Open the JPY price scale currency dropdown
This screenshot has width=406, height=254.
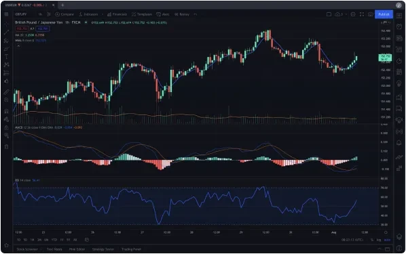385,22
